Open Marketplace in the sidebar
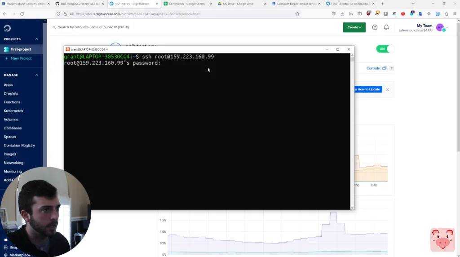Image resolution: width=460 pixels, height=257 pixels. coord(20,255)
